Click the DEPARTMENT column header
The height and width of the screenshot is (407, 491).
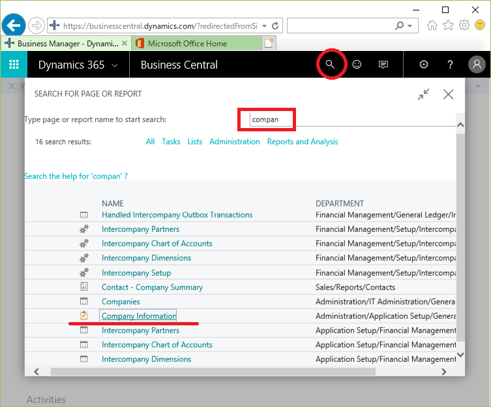(x=340, y=204)
